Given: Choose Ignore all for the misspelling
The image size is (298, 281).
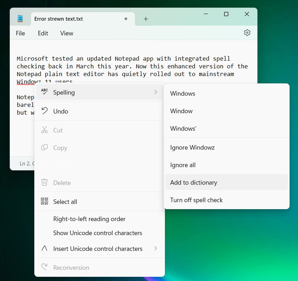Looking at the screenshot, I should pyautogui.click(x=182, y=165).
